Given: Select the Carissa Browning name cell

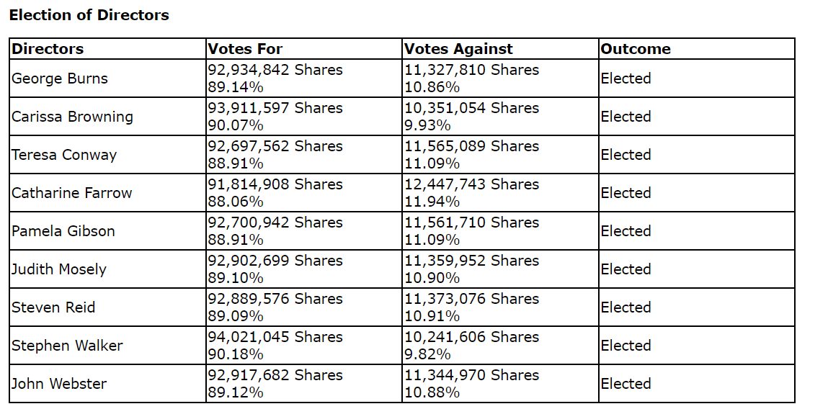Looking at the screenshot, I should pyautogui.click(x=72, y=117).
